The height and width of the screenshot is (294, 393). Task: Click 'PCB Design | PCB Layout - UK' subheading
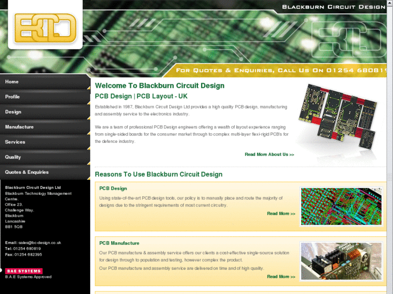click(141, 97)
